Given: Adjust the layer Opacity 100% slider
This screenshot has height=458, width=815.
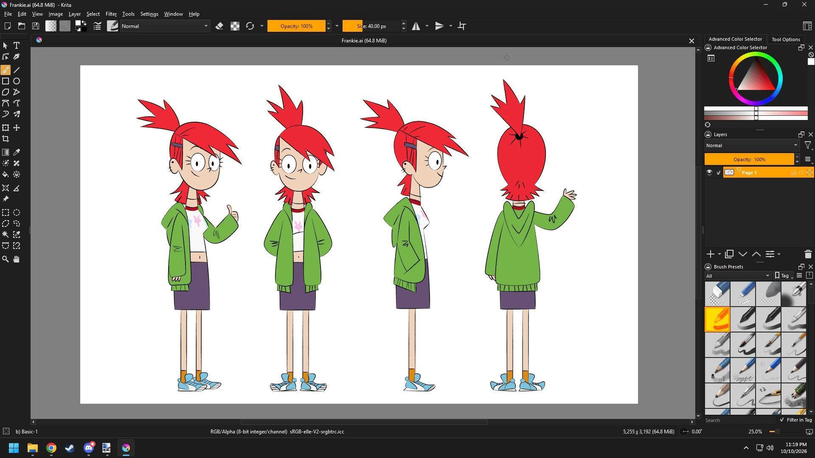Looking at the screenshot, I should [749, 159].
